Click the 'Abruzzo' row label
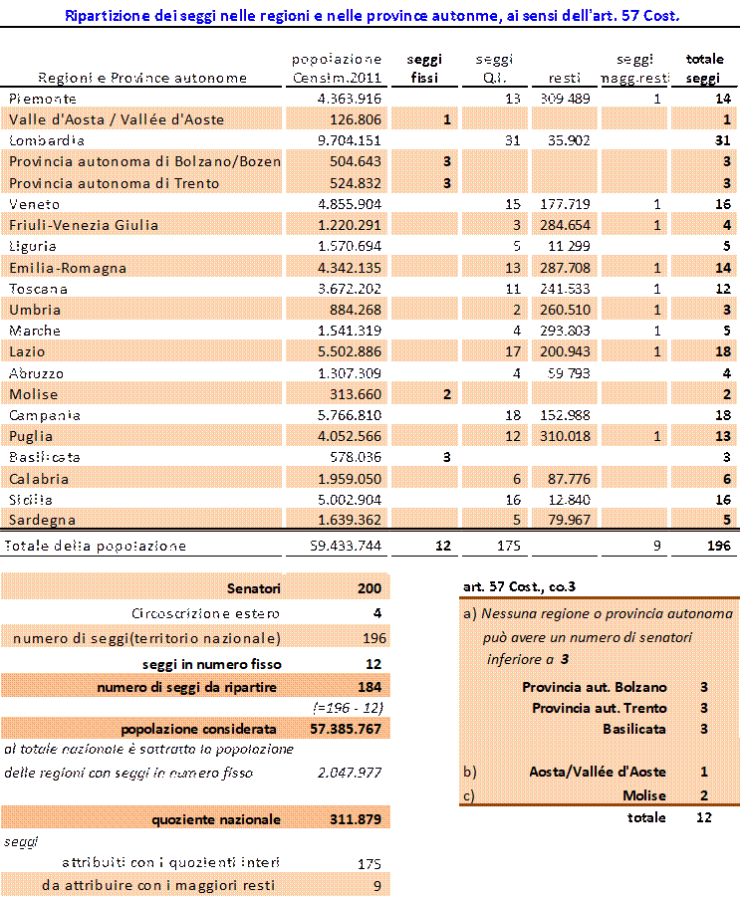This screenshot has height=897, width=741. [x=36, y=373]
